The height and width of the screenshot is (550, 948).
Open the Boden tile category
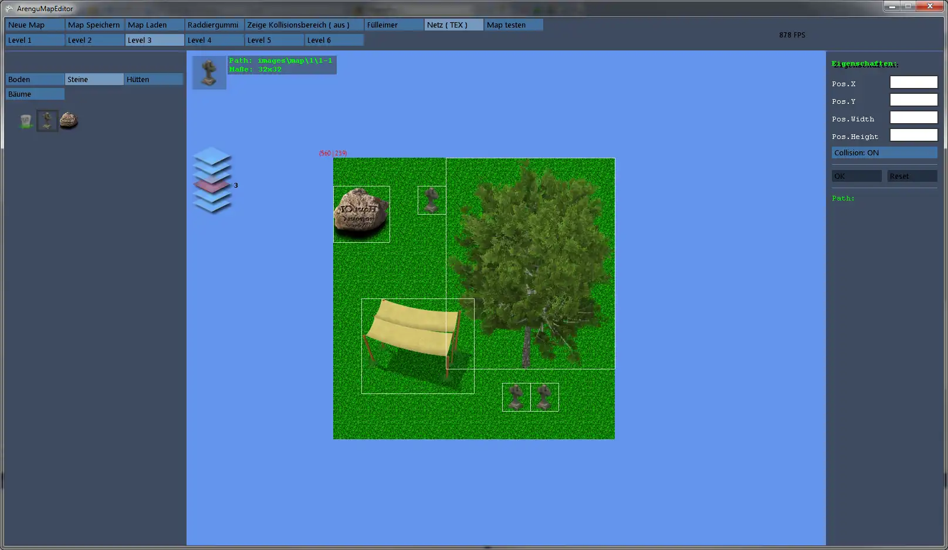pyautogui.click(x=35, y=79)
